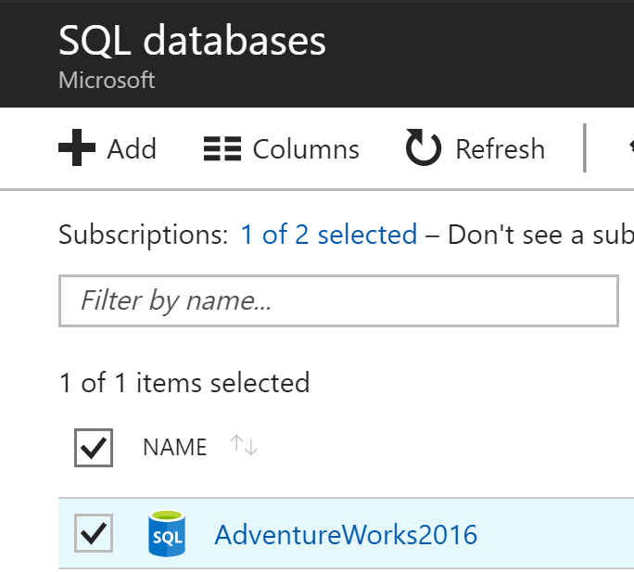
Task: Click the NAME column header
Action: tap(174, 447)
